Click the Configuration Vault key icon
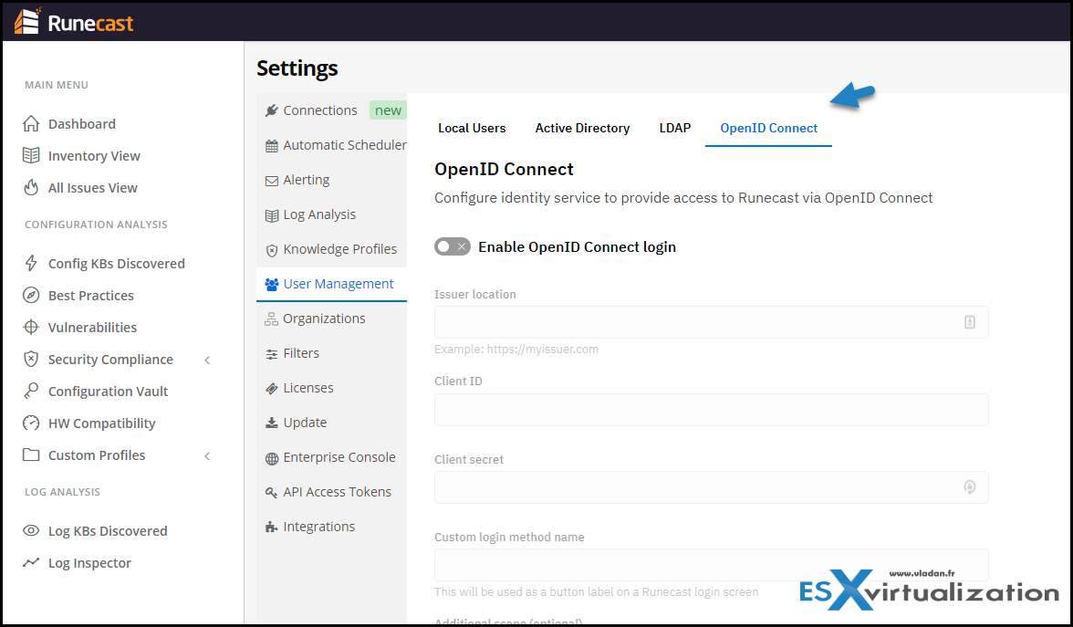 click(x=31, y=391)
